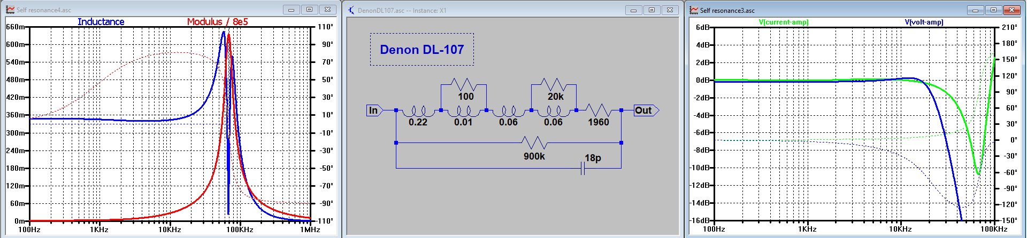Screen dimensions: 1027x238
Task: Select the Out port symbol
Action: coord(646,110)
